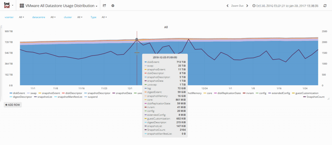
Task: Shift time range forward with right arrow
Action: click(x=247, y=6)
